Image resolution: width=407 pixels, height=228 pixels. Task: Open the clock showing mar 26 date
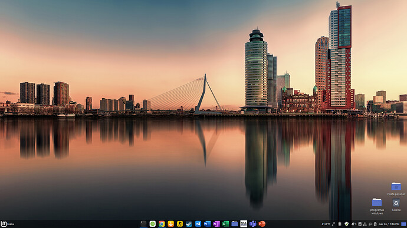pyautogui.click(x=389, y=224)
